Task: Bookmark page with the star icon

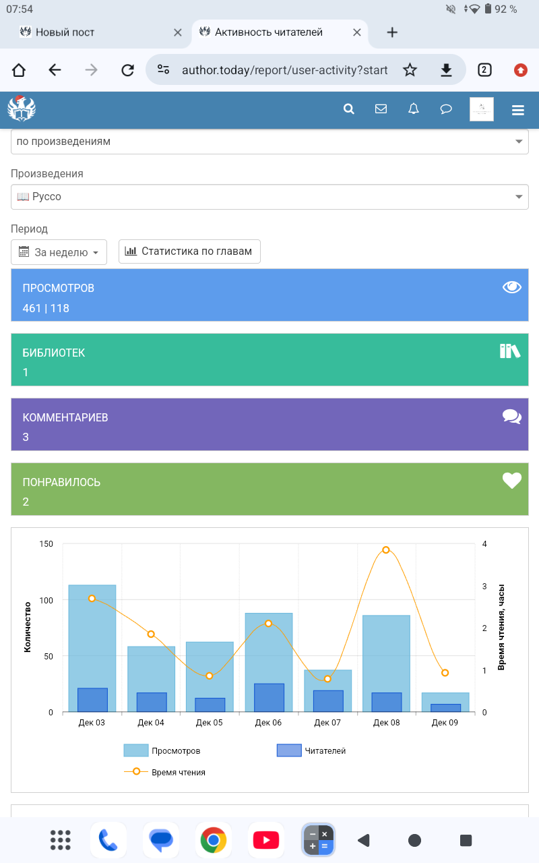Action: [x=410, y=70]
